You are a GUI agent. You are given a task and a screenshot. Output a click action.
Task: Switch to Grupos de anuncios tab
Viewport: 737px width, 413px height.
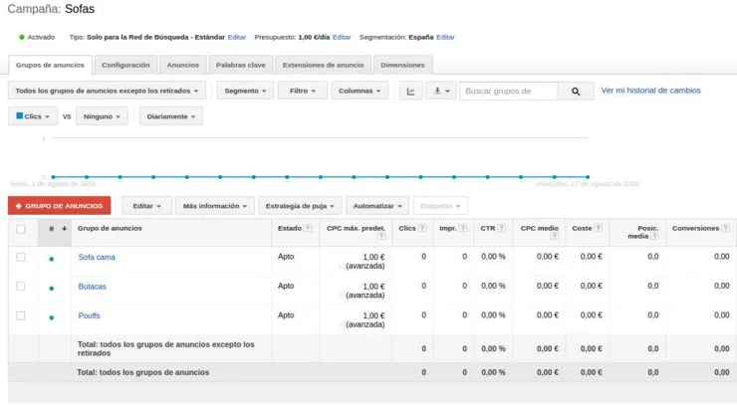[50, 65]
